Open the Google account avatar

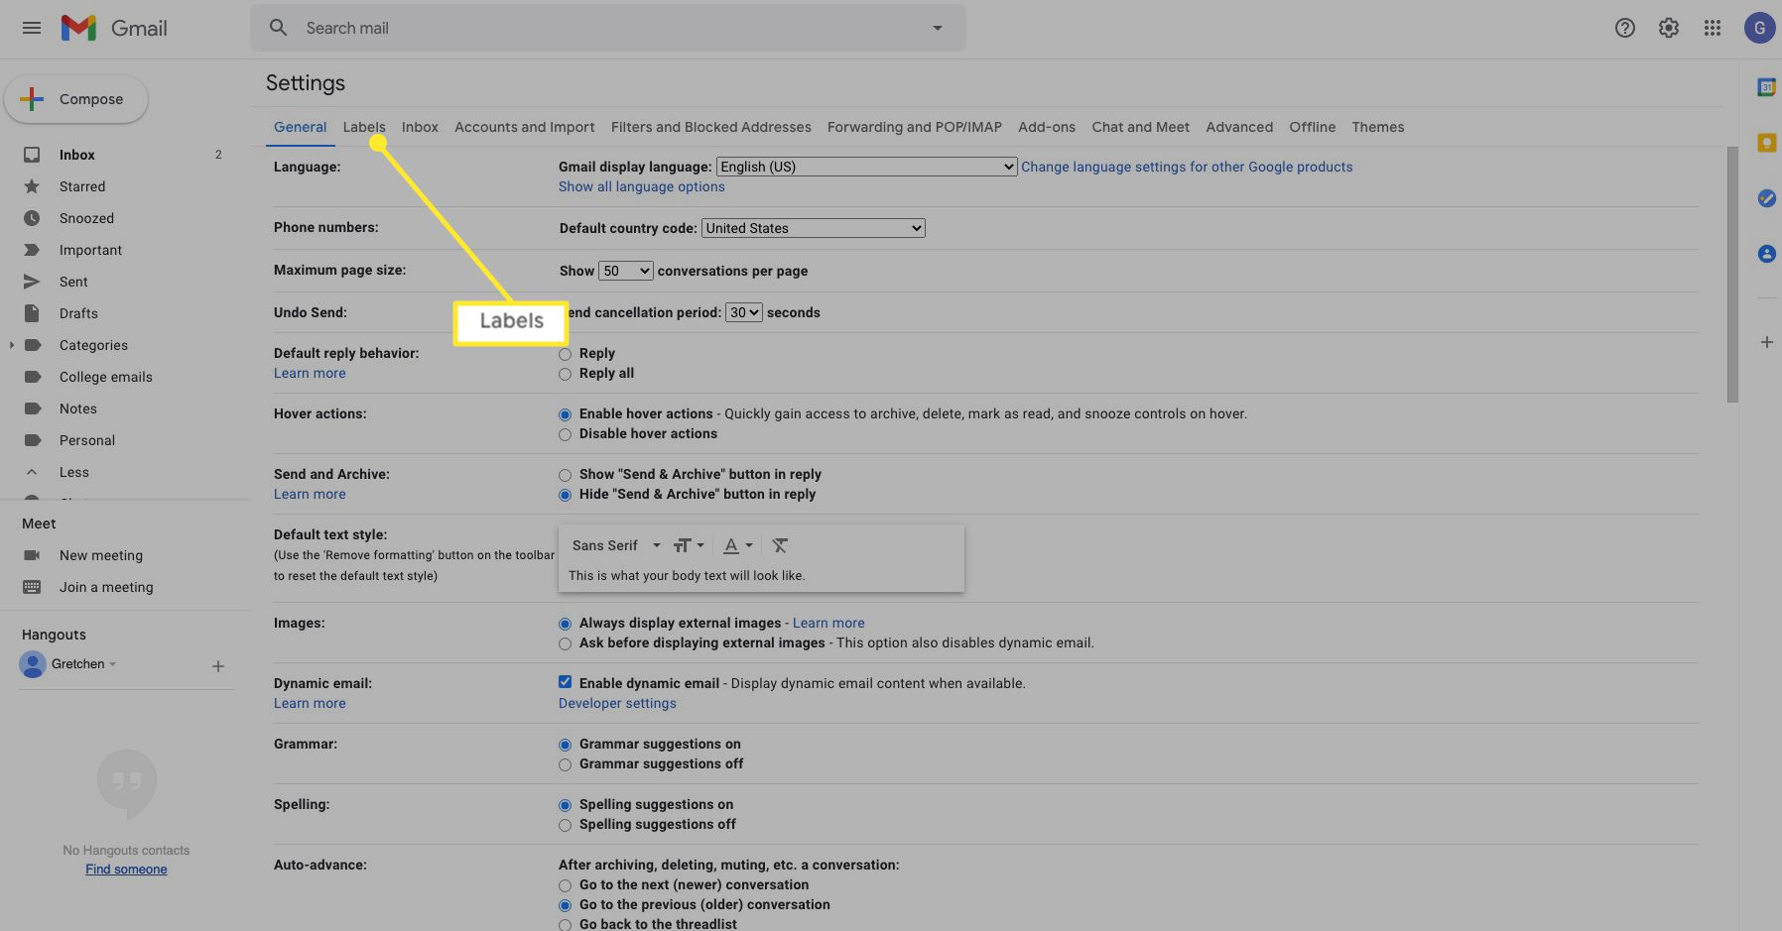pyautogui.click(x=1759, y=28)
